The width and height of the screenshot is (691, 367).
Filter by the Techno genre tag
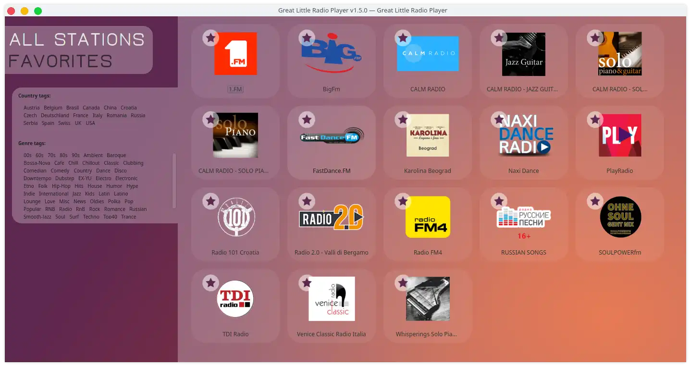[x=91, y=217]
